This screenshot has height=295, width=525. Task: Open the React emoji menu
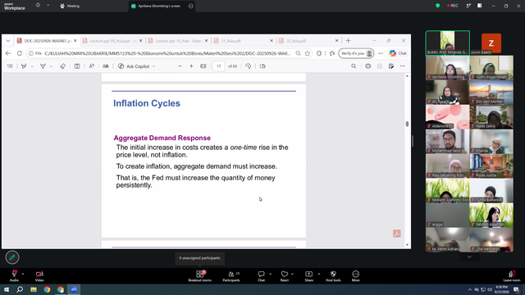(285, 276)
